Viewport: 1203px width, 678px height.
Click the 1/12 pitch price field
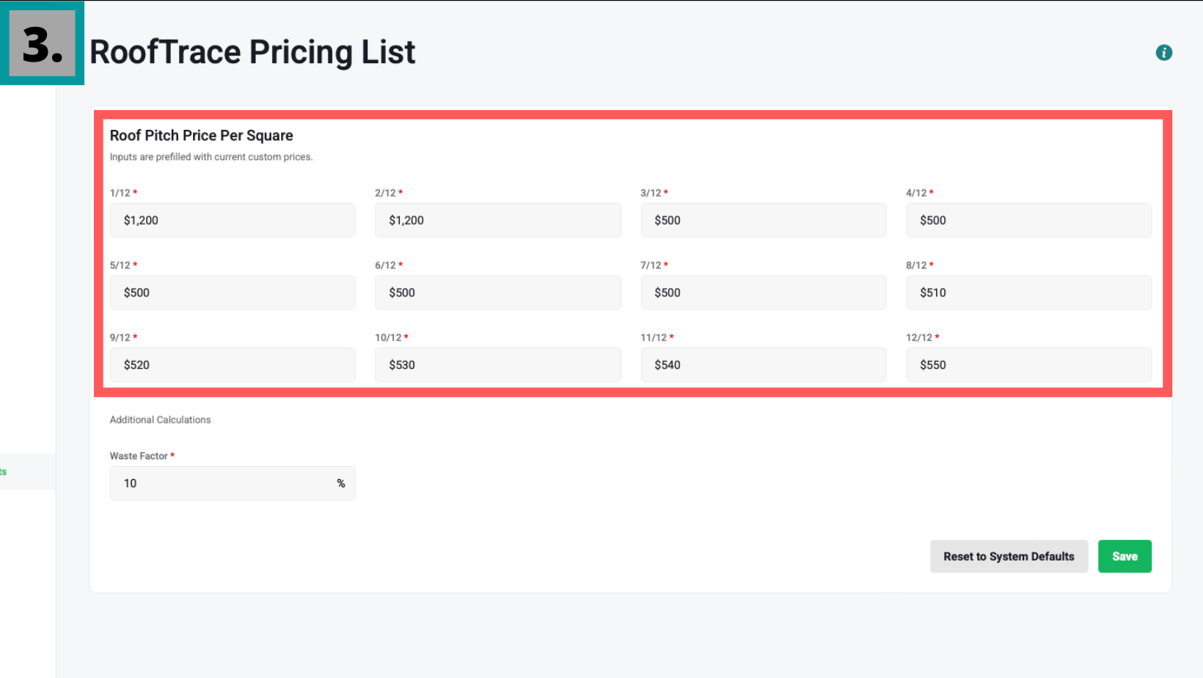coord(232,220)
